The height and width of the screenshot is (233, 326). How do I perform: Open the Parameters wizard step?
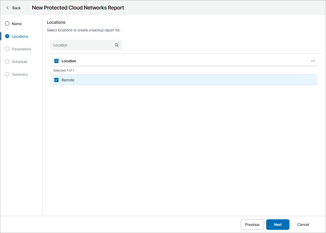[x=21, y=49]
